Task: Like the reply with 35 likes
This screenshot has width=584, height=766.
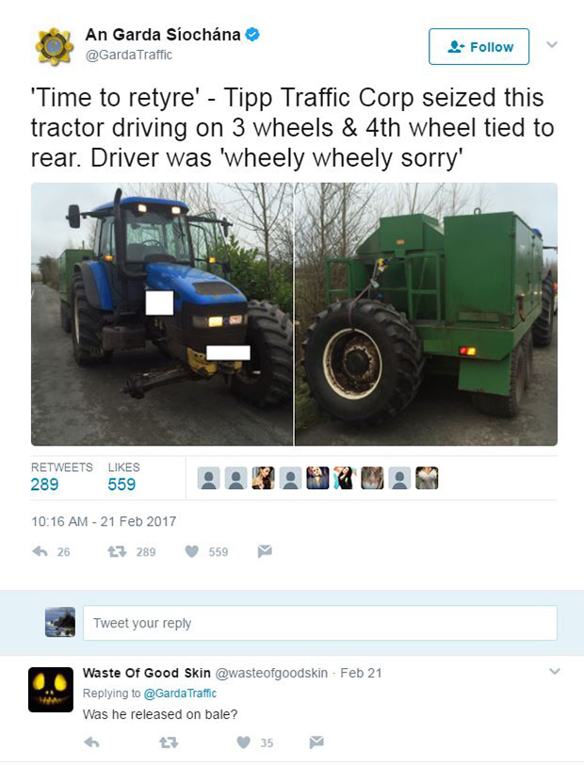Action: point(244,742)
